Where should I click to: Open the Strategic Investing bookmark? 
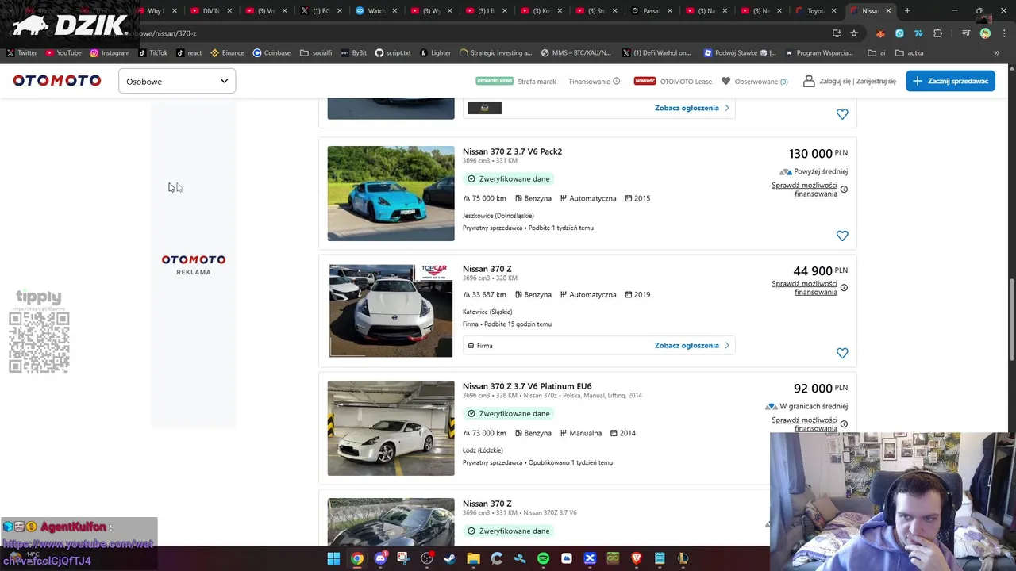495,52
